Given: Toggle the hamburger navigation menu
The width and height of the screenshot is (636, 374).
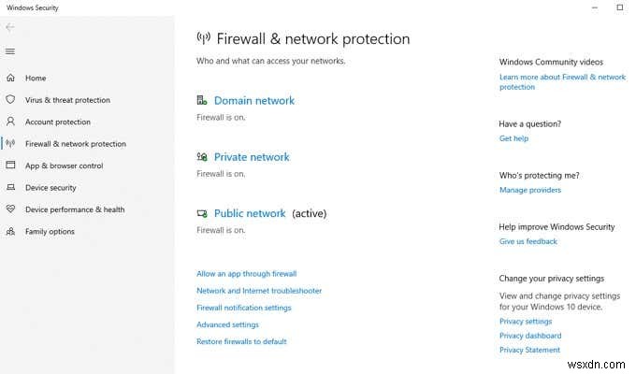Looking at the screenshot, I should (10, 51).
